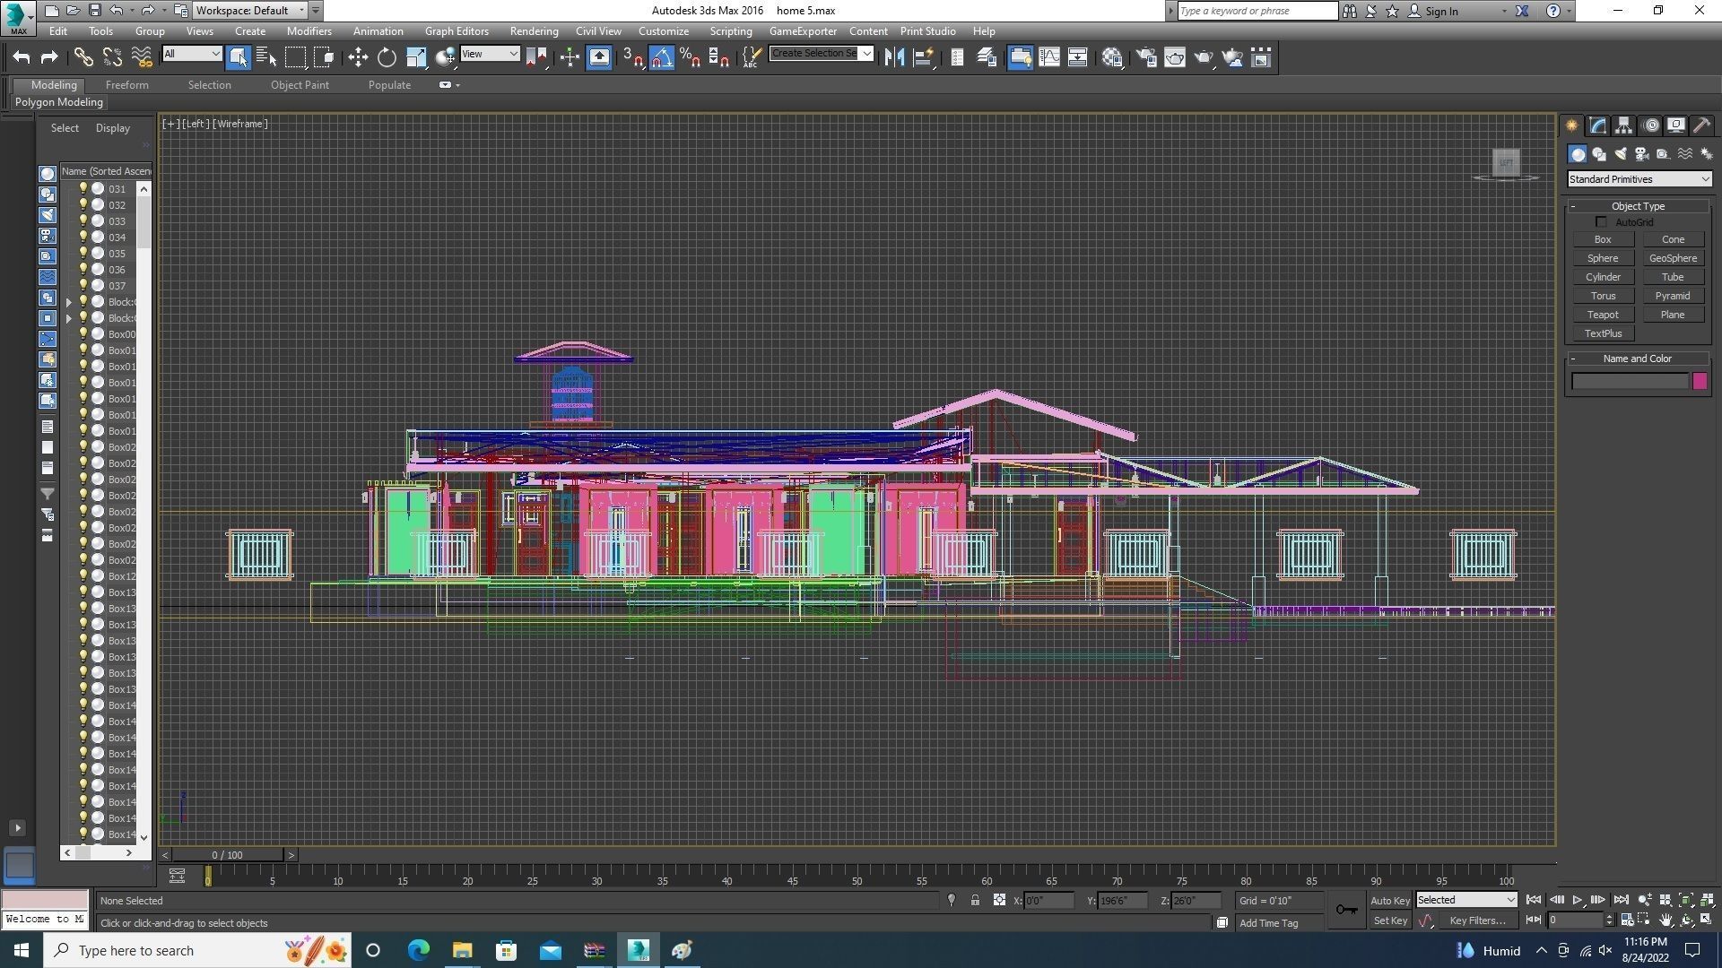The image size is (1722, 968).
Task: Click the Sphere primitive button
Action: pyautogui.click(x=1603, y=258)
